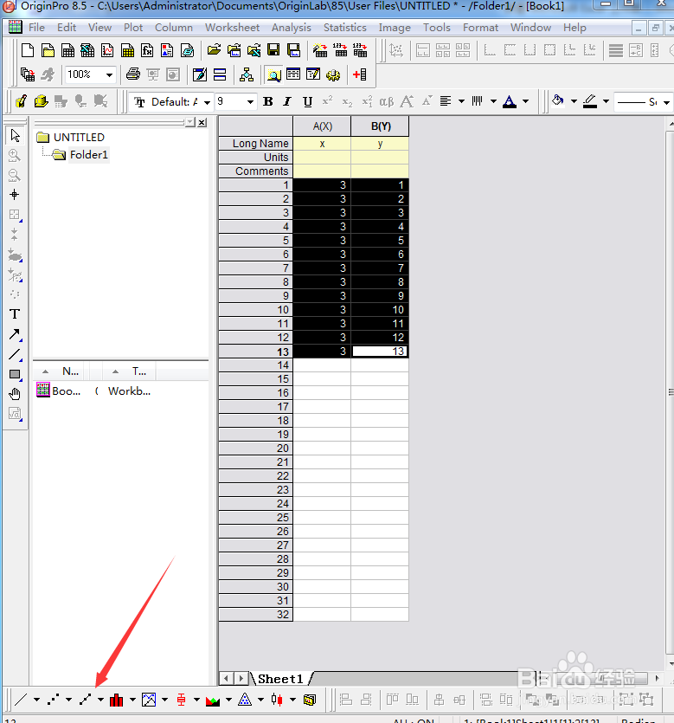Image resolution: width=674 pixels, height=723 pixels.
Task: Toggle Bold text formatting
Action: tap(267, 101)
